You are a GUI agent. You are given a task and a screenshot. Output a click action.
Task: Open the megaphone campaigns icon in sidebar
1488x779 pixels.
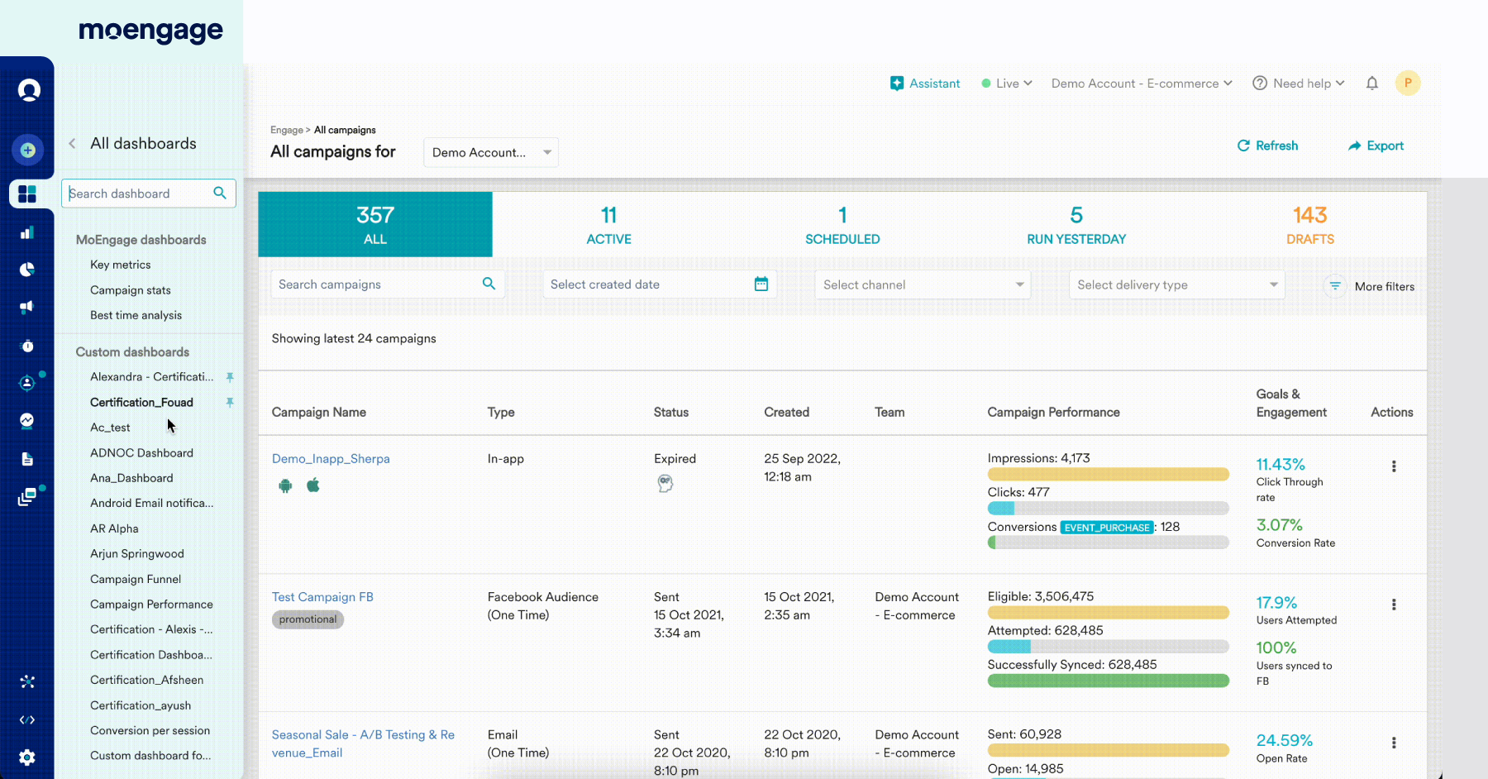point(27,307)
